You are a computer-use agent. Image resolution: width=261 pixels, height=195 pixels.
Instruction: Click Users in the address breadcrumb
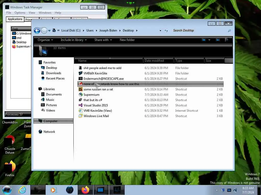90,30
